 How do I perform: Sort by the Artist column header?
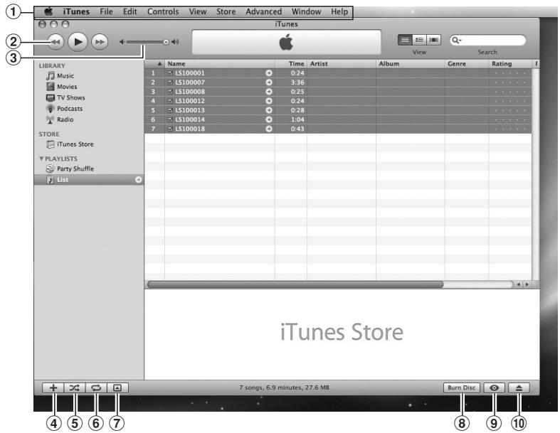click(342, 64)
